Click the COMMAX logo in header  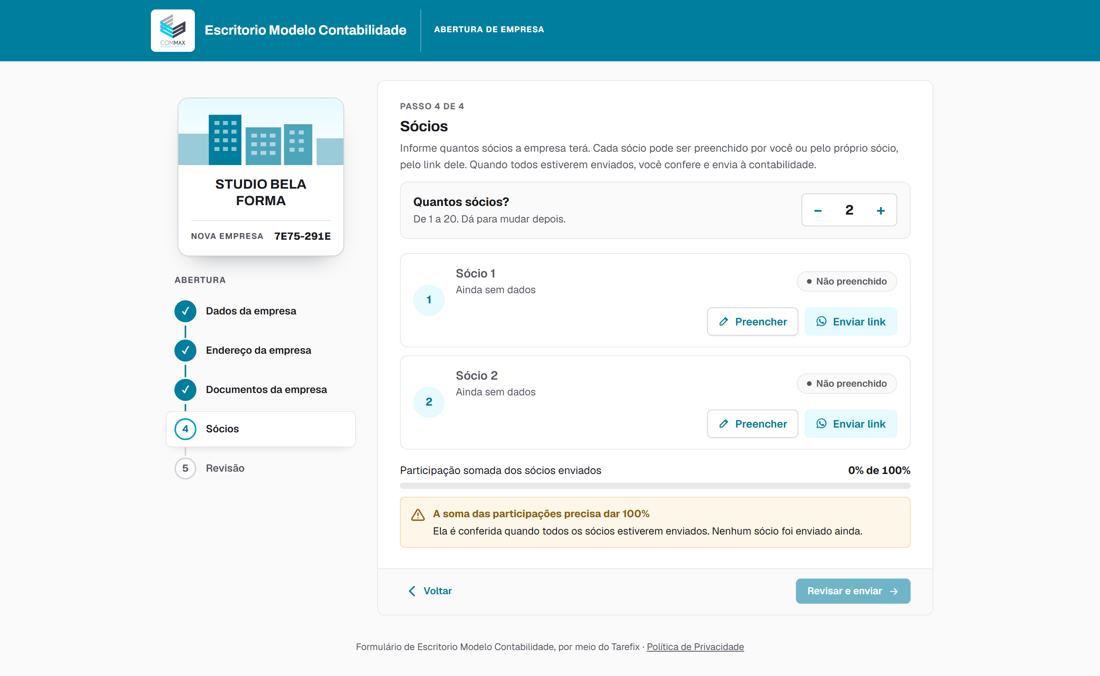tap(172, 30)
